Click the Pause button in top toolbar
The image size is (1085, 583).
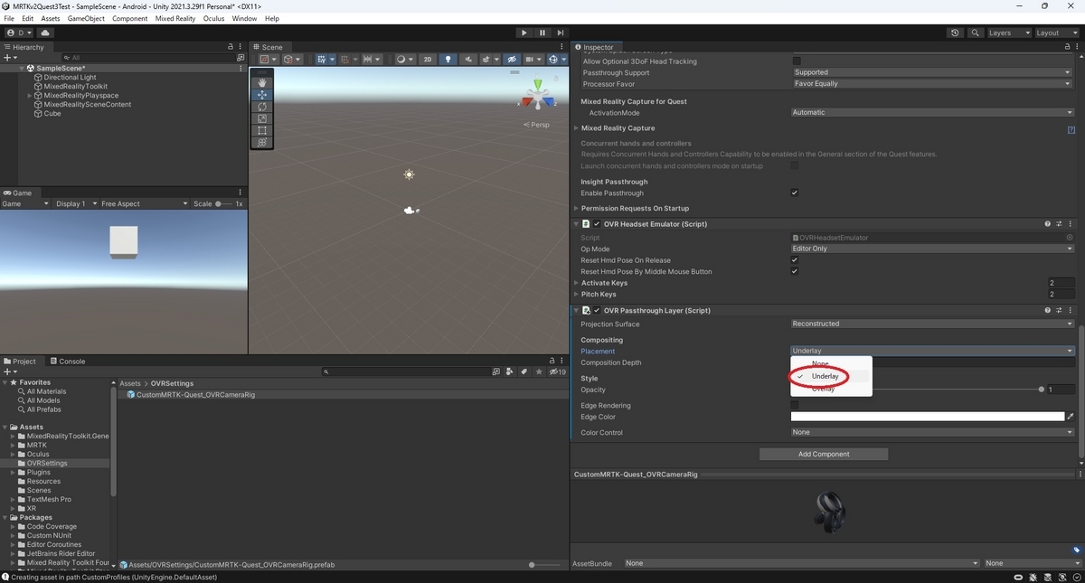[542, 33]
